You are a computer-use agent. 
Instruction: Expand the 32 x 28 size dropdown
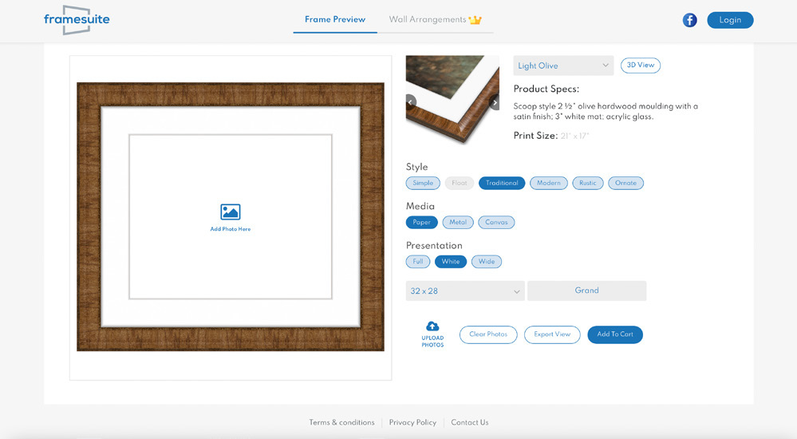(x=465, y=291)
